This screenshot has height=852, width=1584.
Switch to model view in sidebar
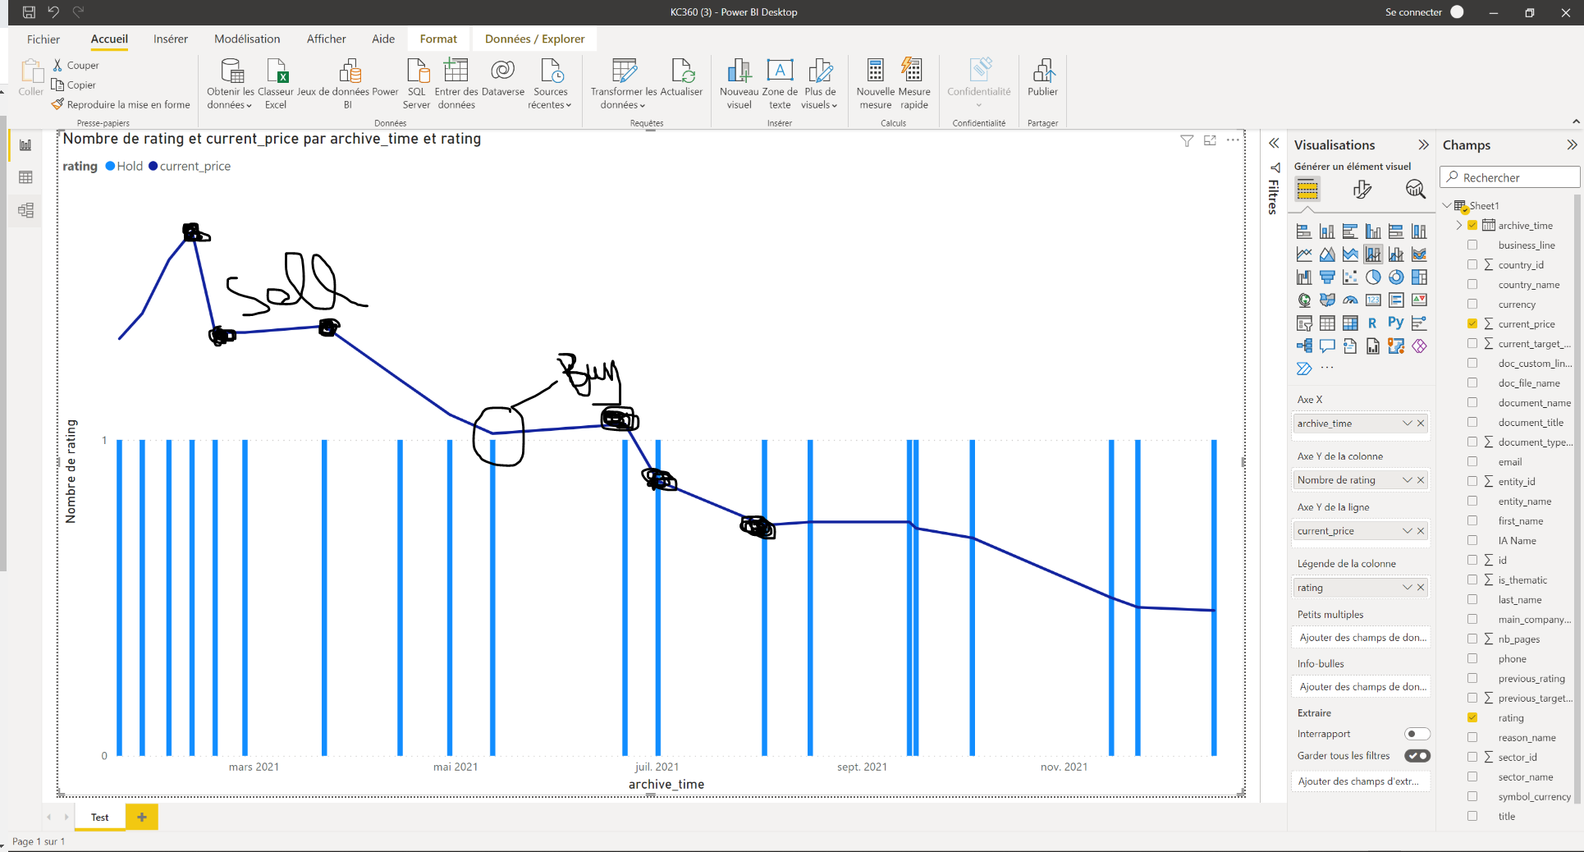[x=25, y=210]
